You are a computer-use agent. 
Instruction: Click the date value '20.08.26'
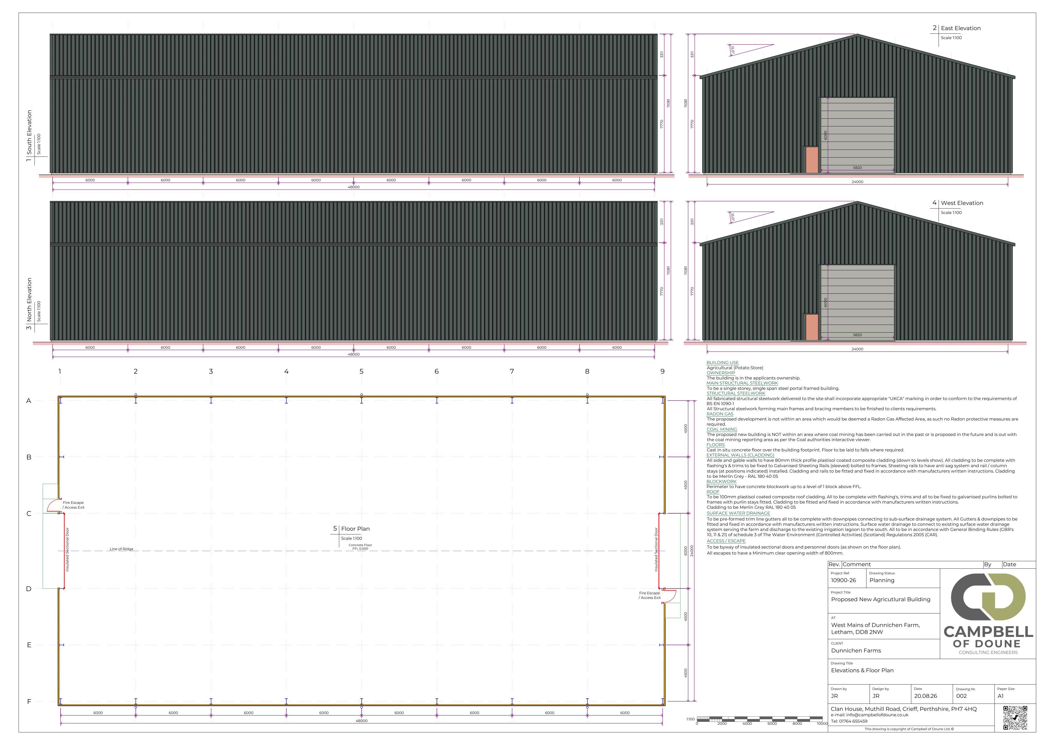click(925, 696)
